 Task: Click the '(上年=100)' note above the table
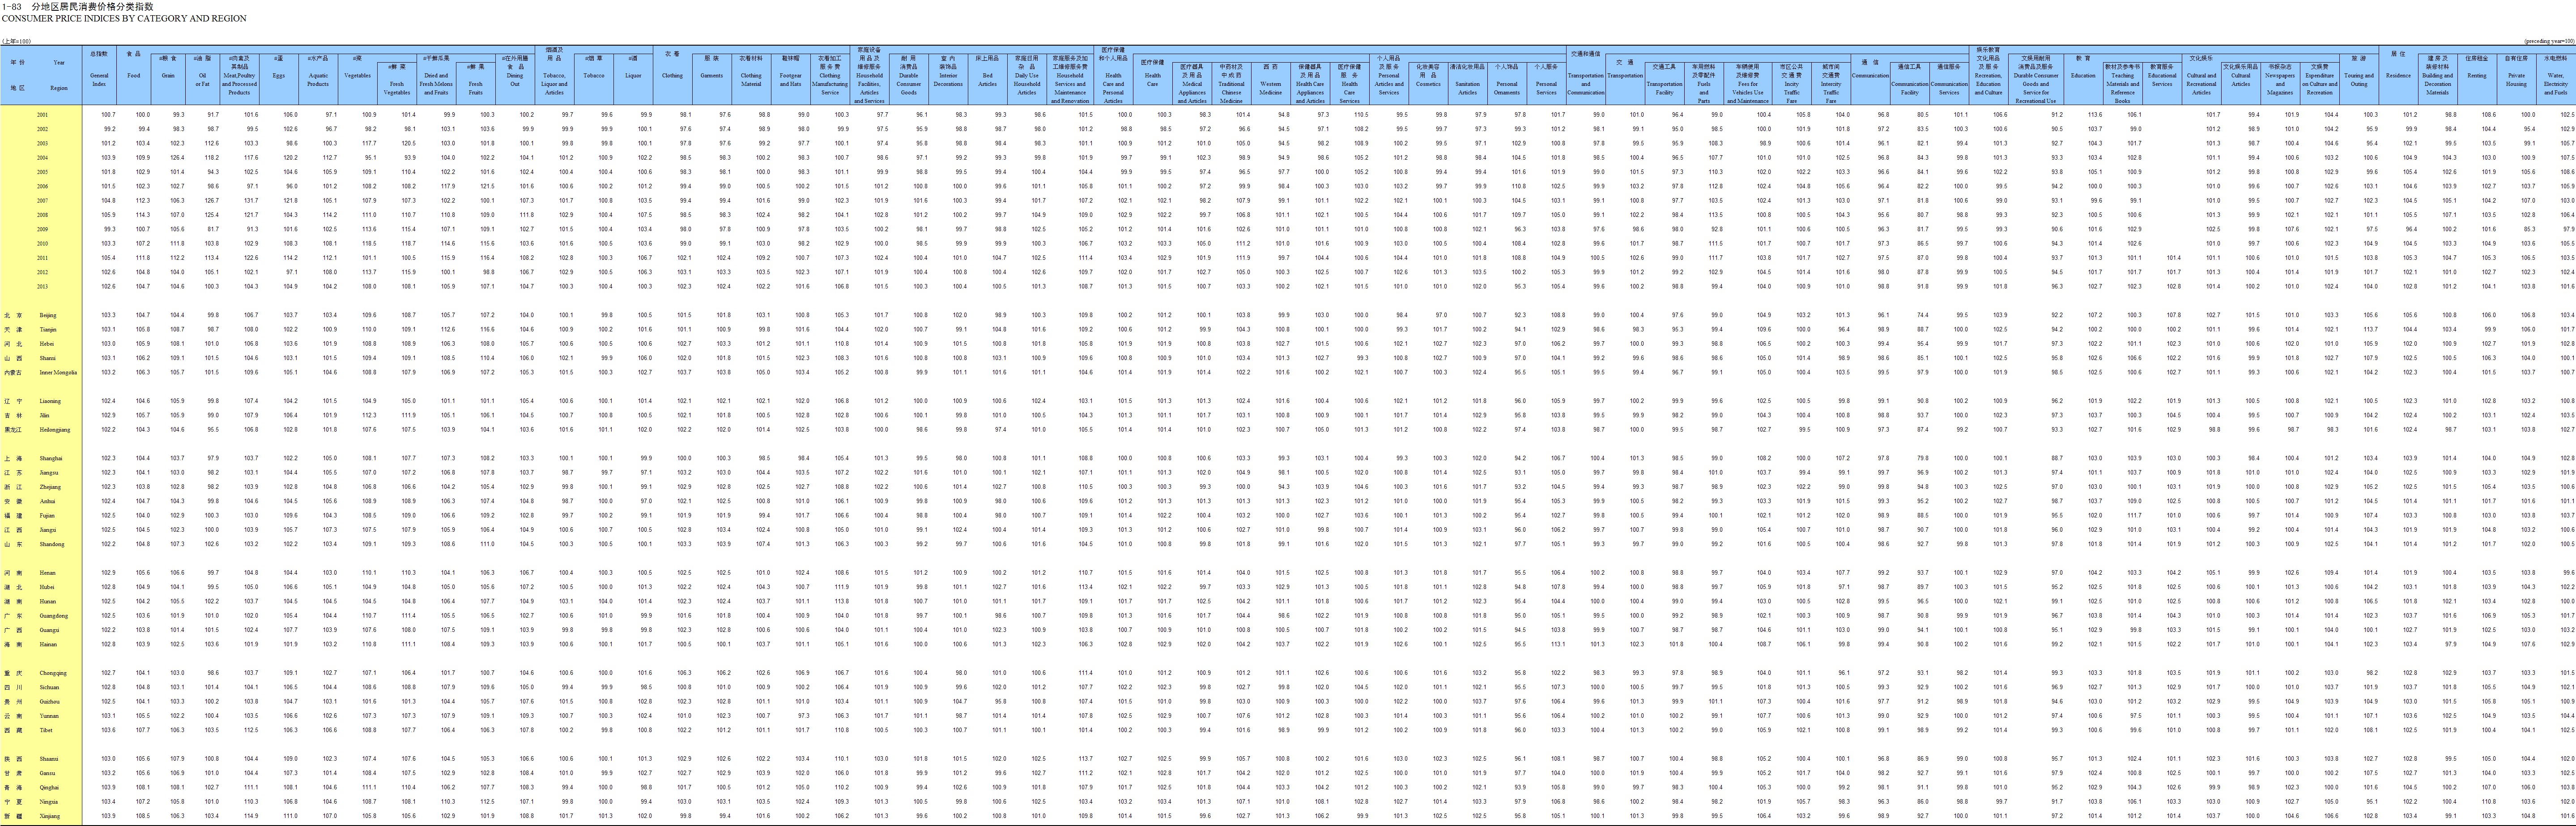(x=16, y=41)
